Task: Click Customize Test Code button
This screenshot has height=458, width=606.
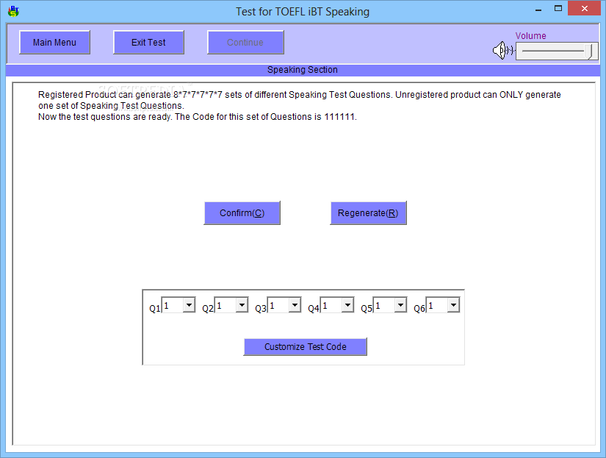Action: pyautogui.click(x=306, y=346)
